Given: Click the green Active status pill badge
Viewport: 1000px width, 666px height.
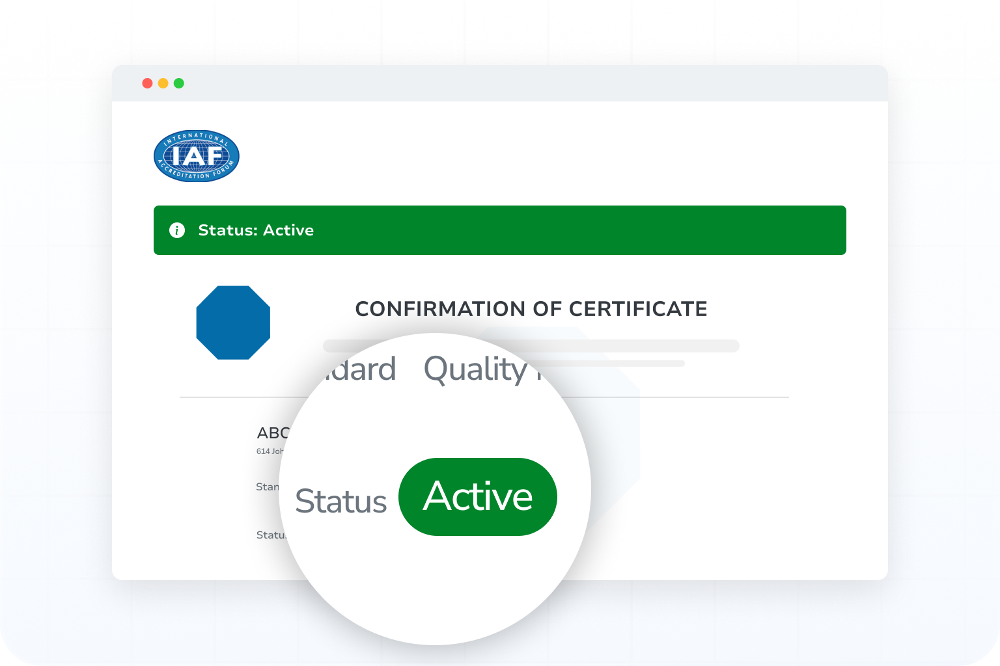Looking at the screenshot, I should [x=478, y=496].
